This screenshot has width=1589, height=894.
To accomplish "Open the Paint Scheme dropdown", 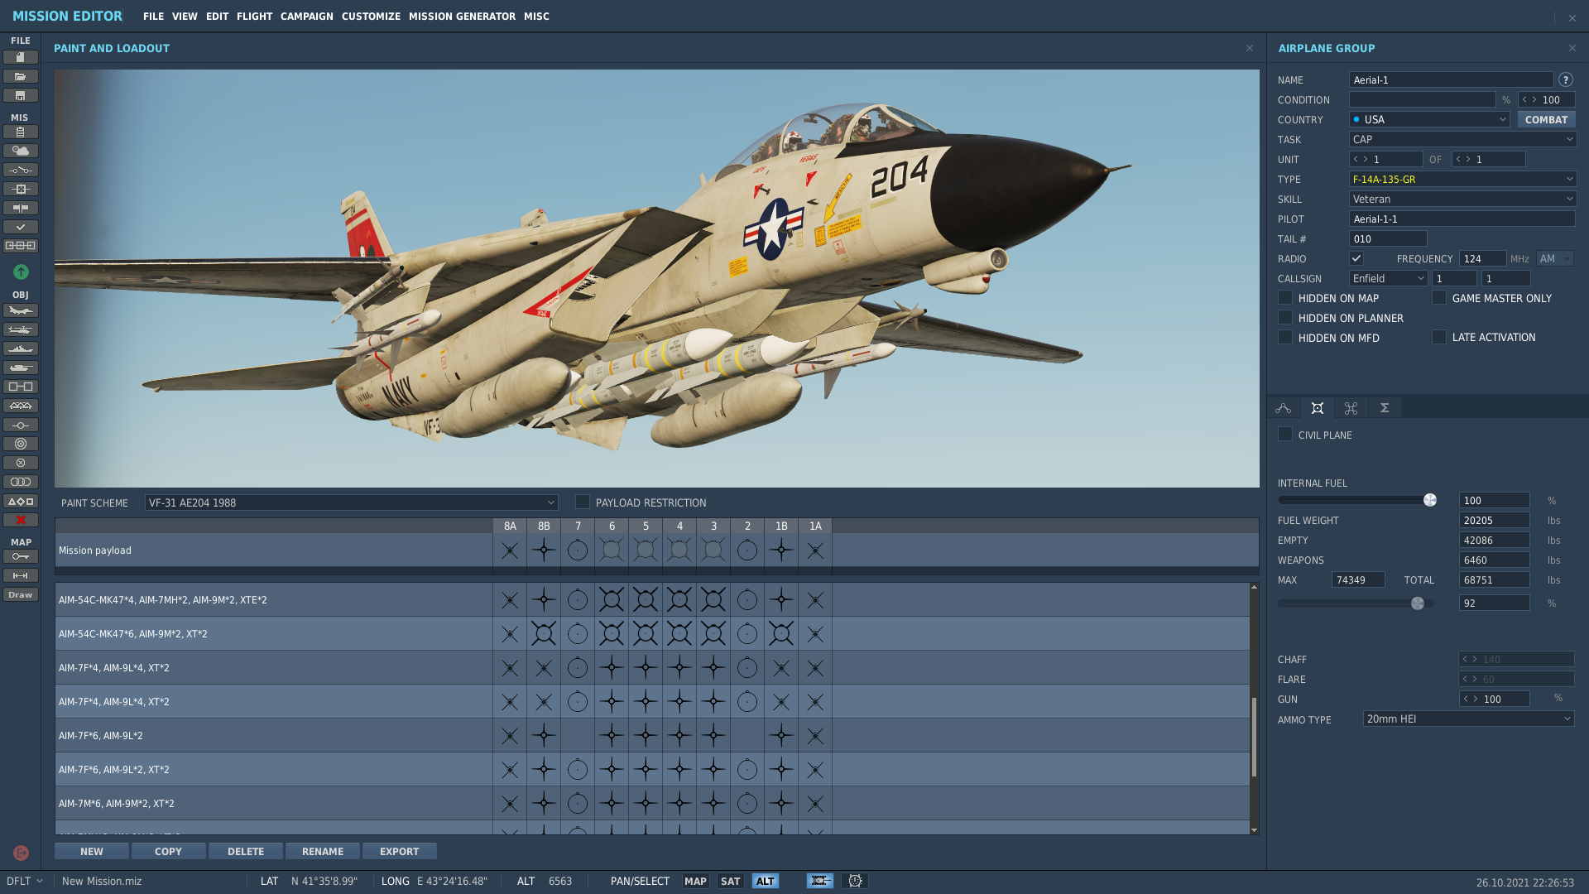I will [x=351, y=502].
